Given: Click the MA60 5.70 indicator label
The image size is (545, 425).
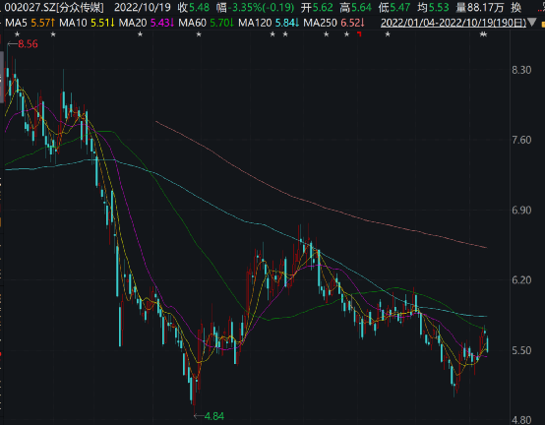Looking at the screenshot, I should (207, 23).
